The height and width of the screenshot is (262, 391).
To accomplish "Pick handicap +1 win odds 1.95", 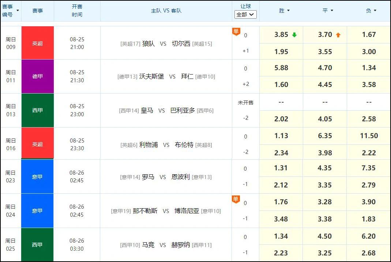I will (281, 52).
